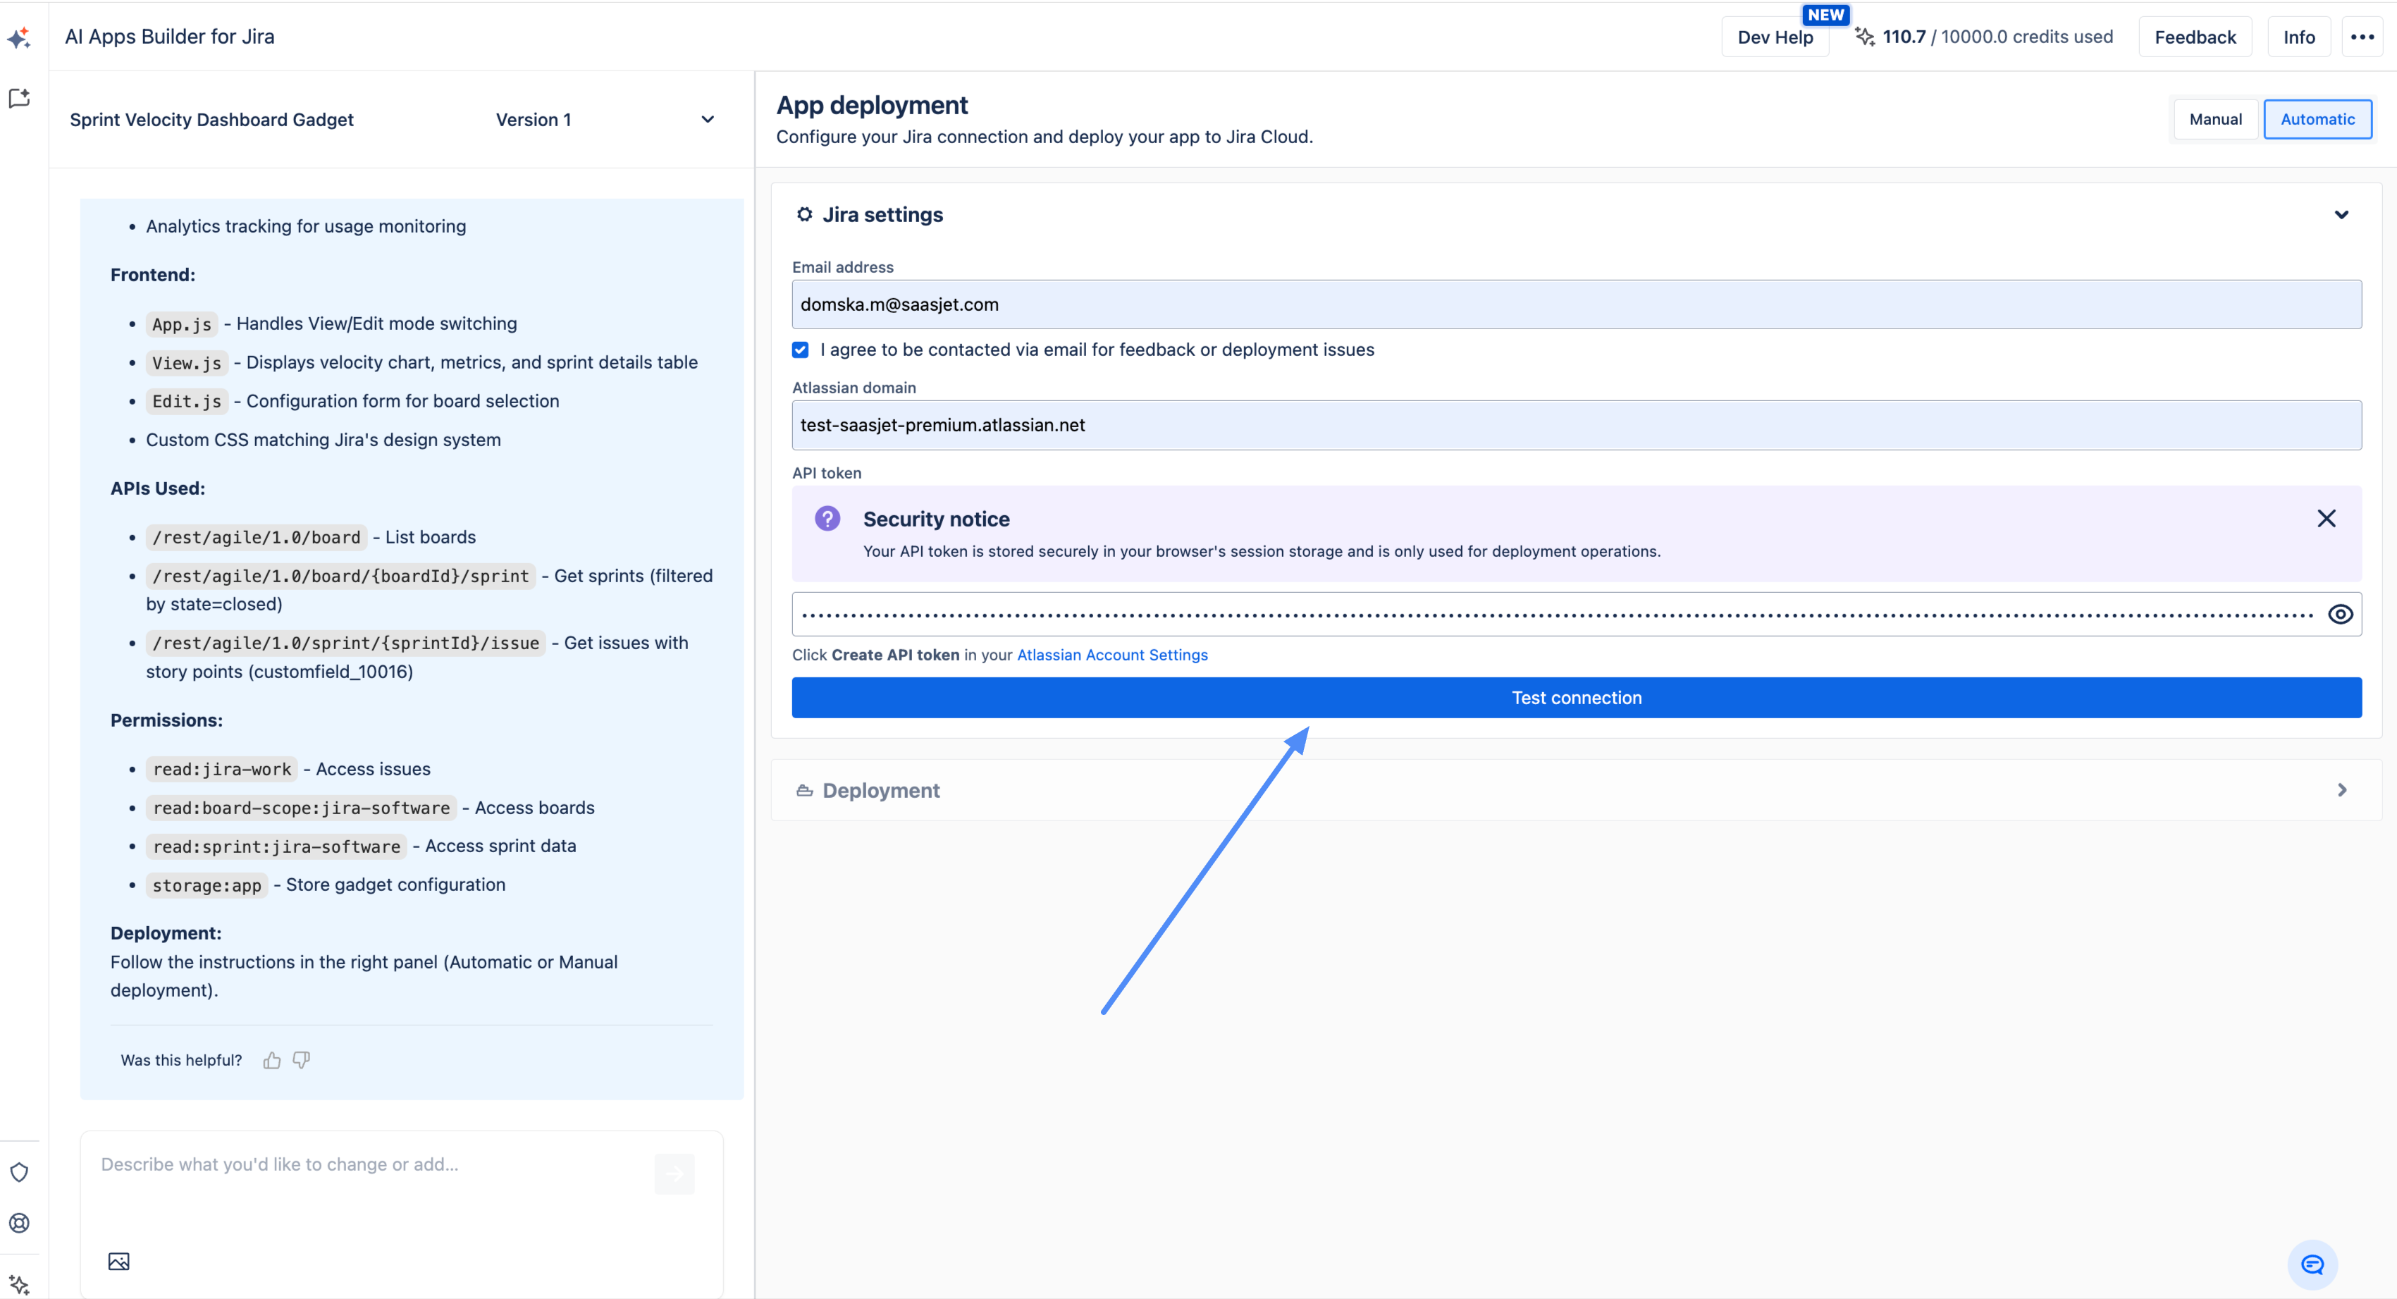The height and width of the screenshot is (1299, 2397).
Task: Open the Atlassian Account Settings link
Action: (1112, 655)
